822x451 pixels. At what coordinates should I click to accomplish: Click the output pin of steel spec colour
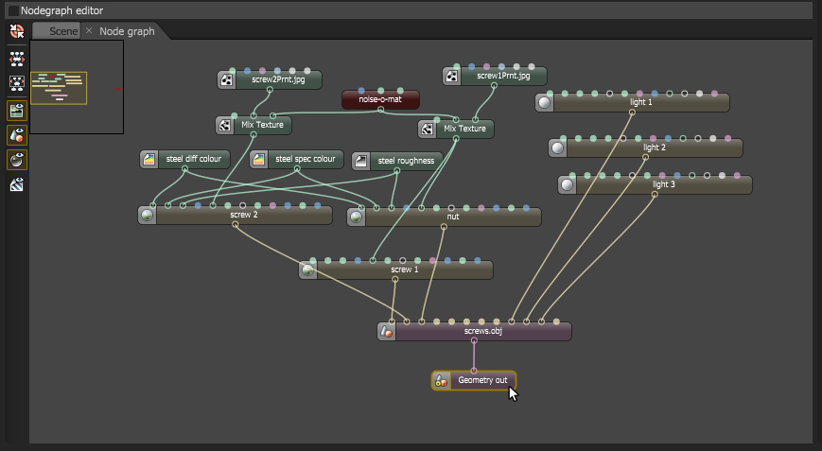(296, 170)
